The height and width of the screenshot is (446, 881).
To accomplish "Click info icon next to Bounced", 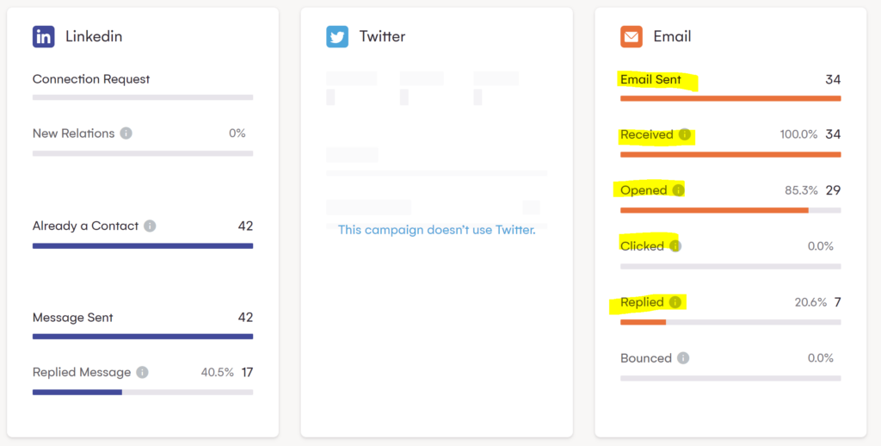I will (683, 358).
